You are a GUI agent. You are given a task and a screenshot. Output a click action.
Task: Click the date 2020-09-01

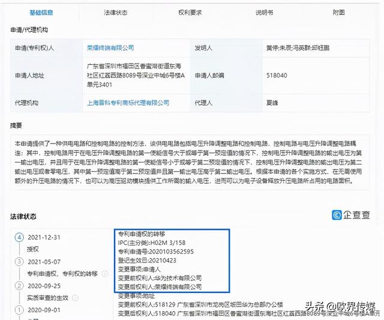click(x=44, y=310)
